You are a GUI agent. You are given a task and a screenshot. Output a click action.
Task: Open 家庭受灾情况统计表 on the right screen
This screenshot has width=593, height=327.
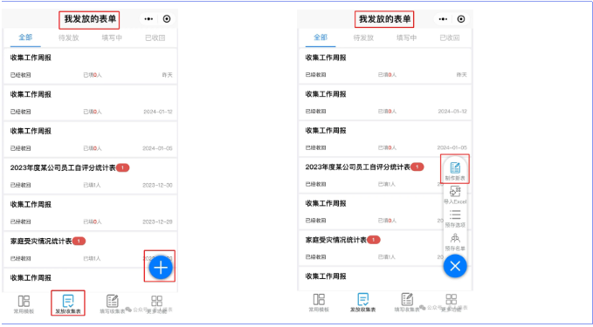pos(385,248)
